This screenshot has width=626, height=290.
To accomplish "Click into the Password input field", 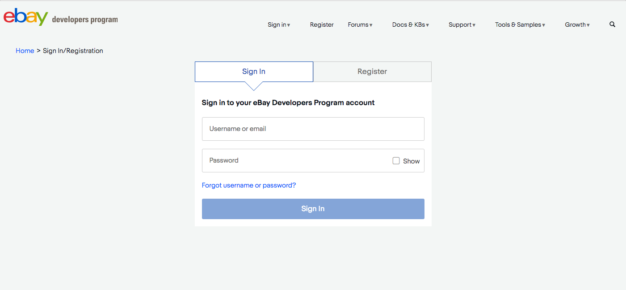I will pos(295,161).
